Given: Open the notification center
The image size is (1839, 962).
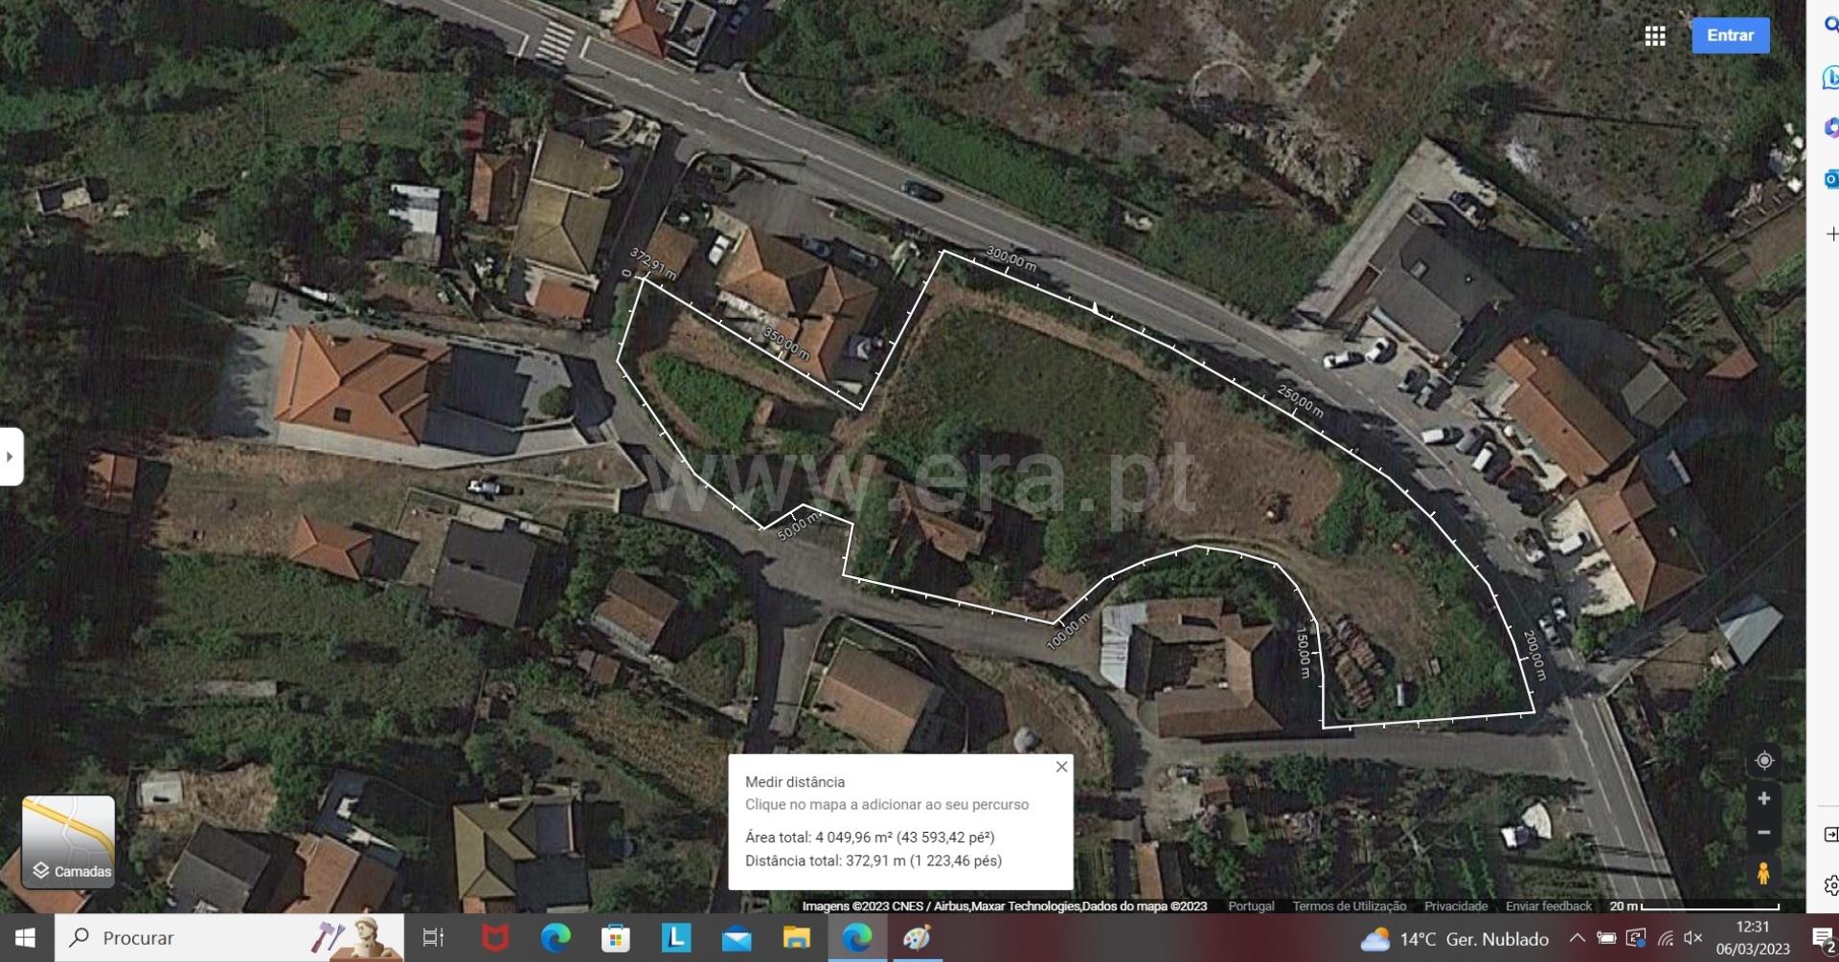Looking at the screenshot, I should (1822, 939).
